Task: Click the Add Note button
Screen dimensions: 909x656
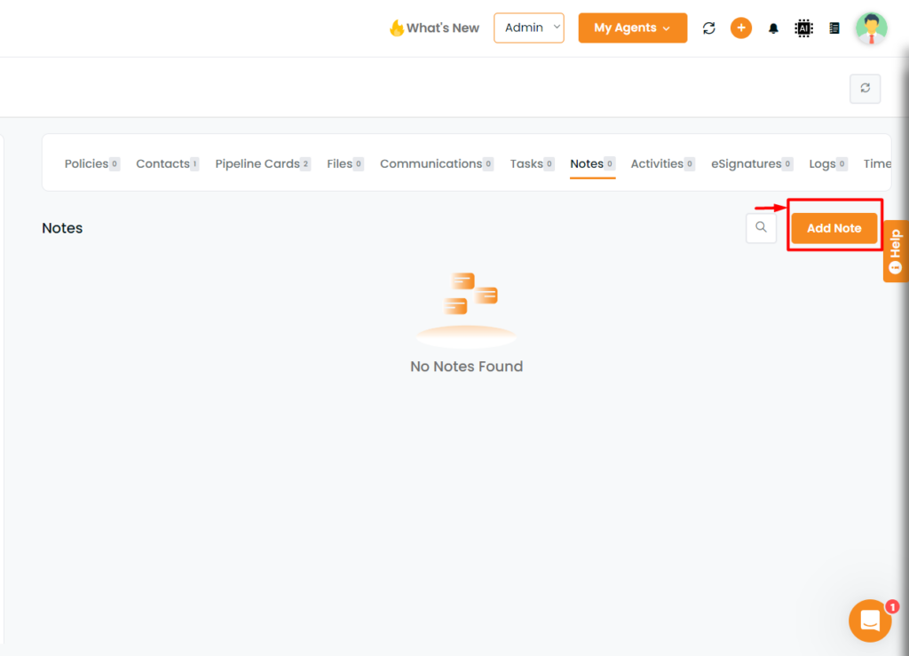Action: (834, 228)
